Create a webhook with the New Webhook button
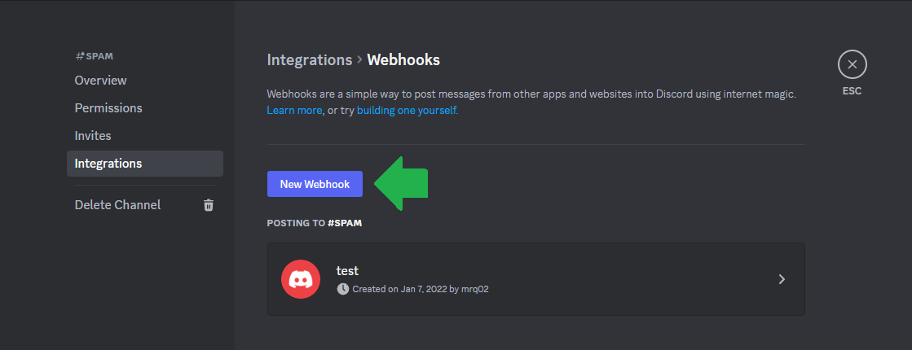 point(315,184)
